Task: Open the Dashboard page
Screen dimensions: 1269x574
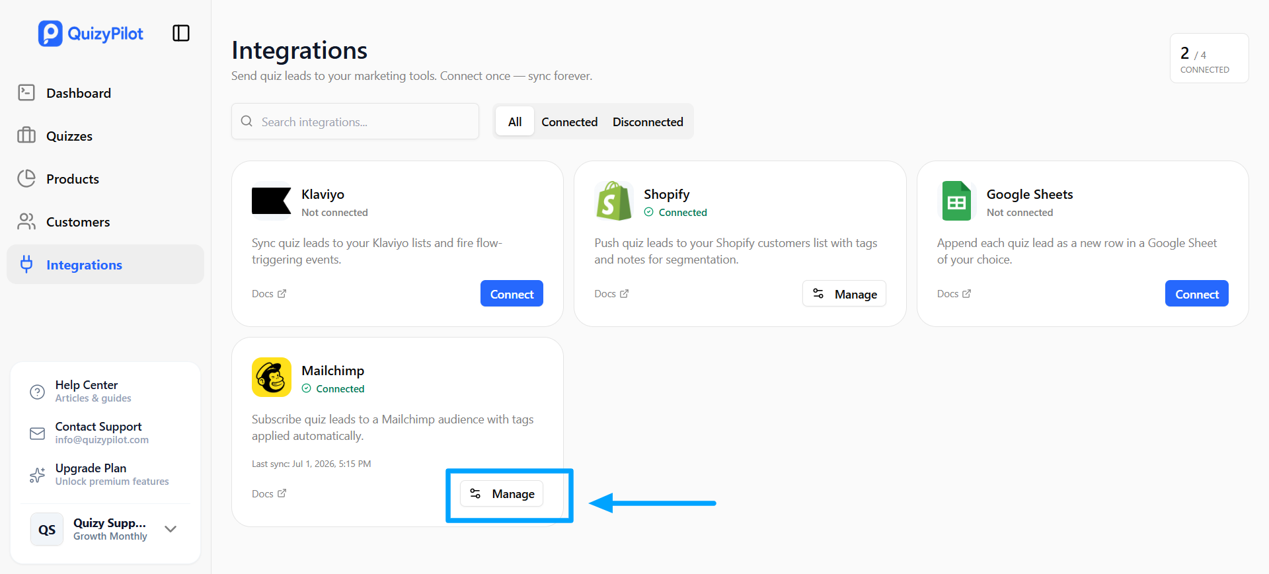Action: [x=105, y=93]
